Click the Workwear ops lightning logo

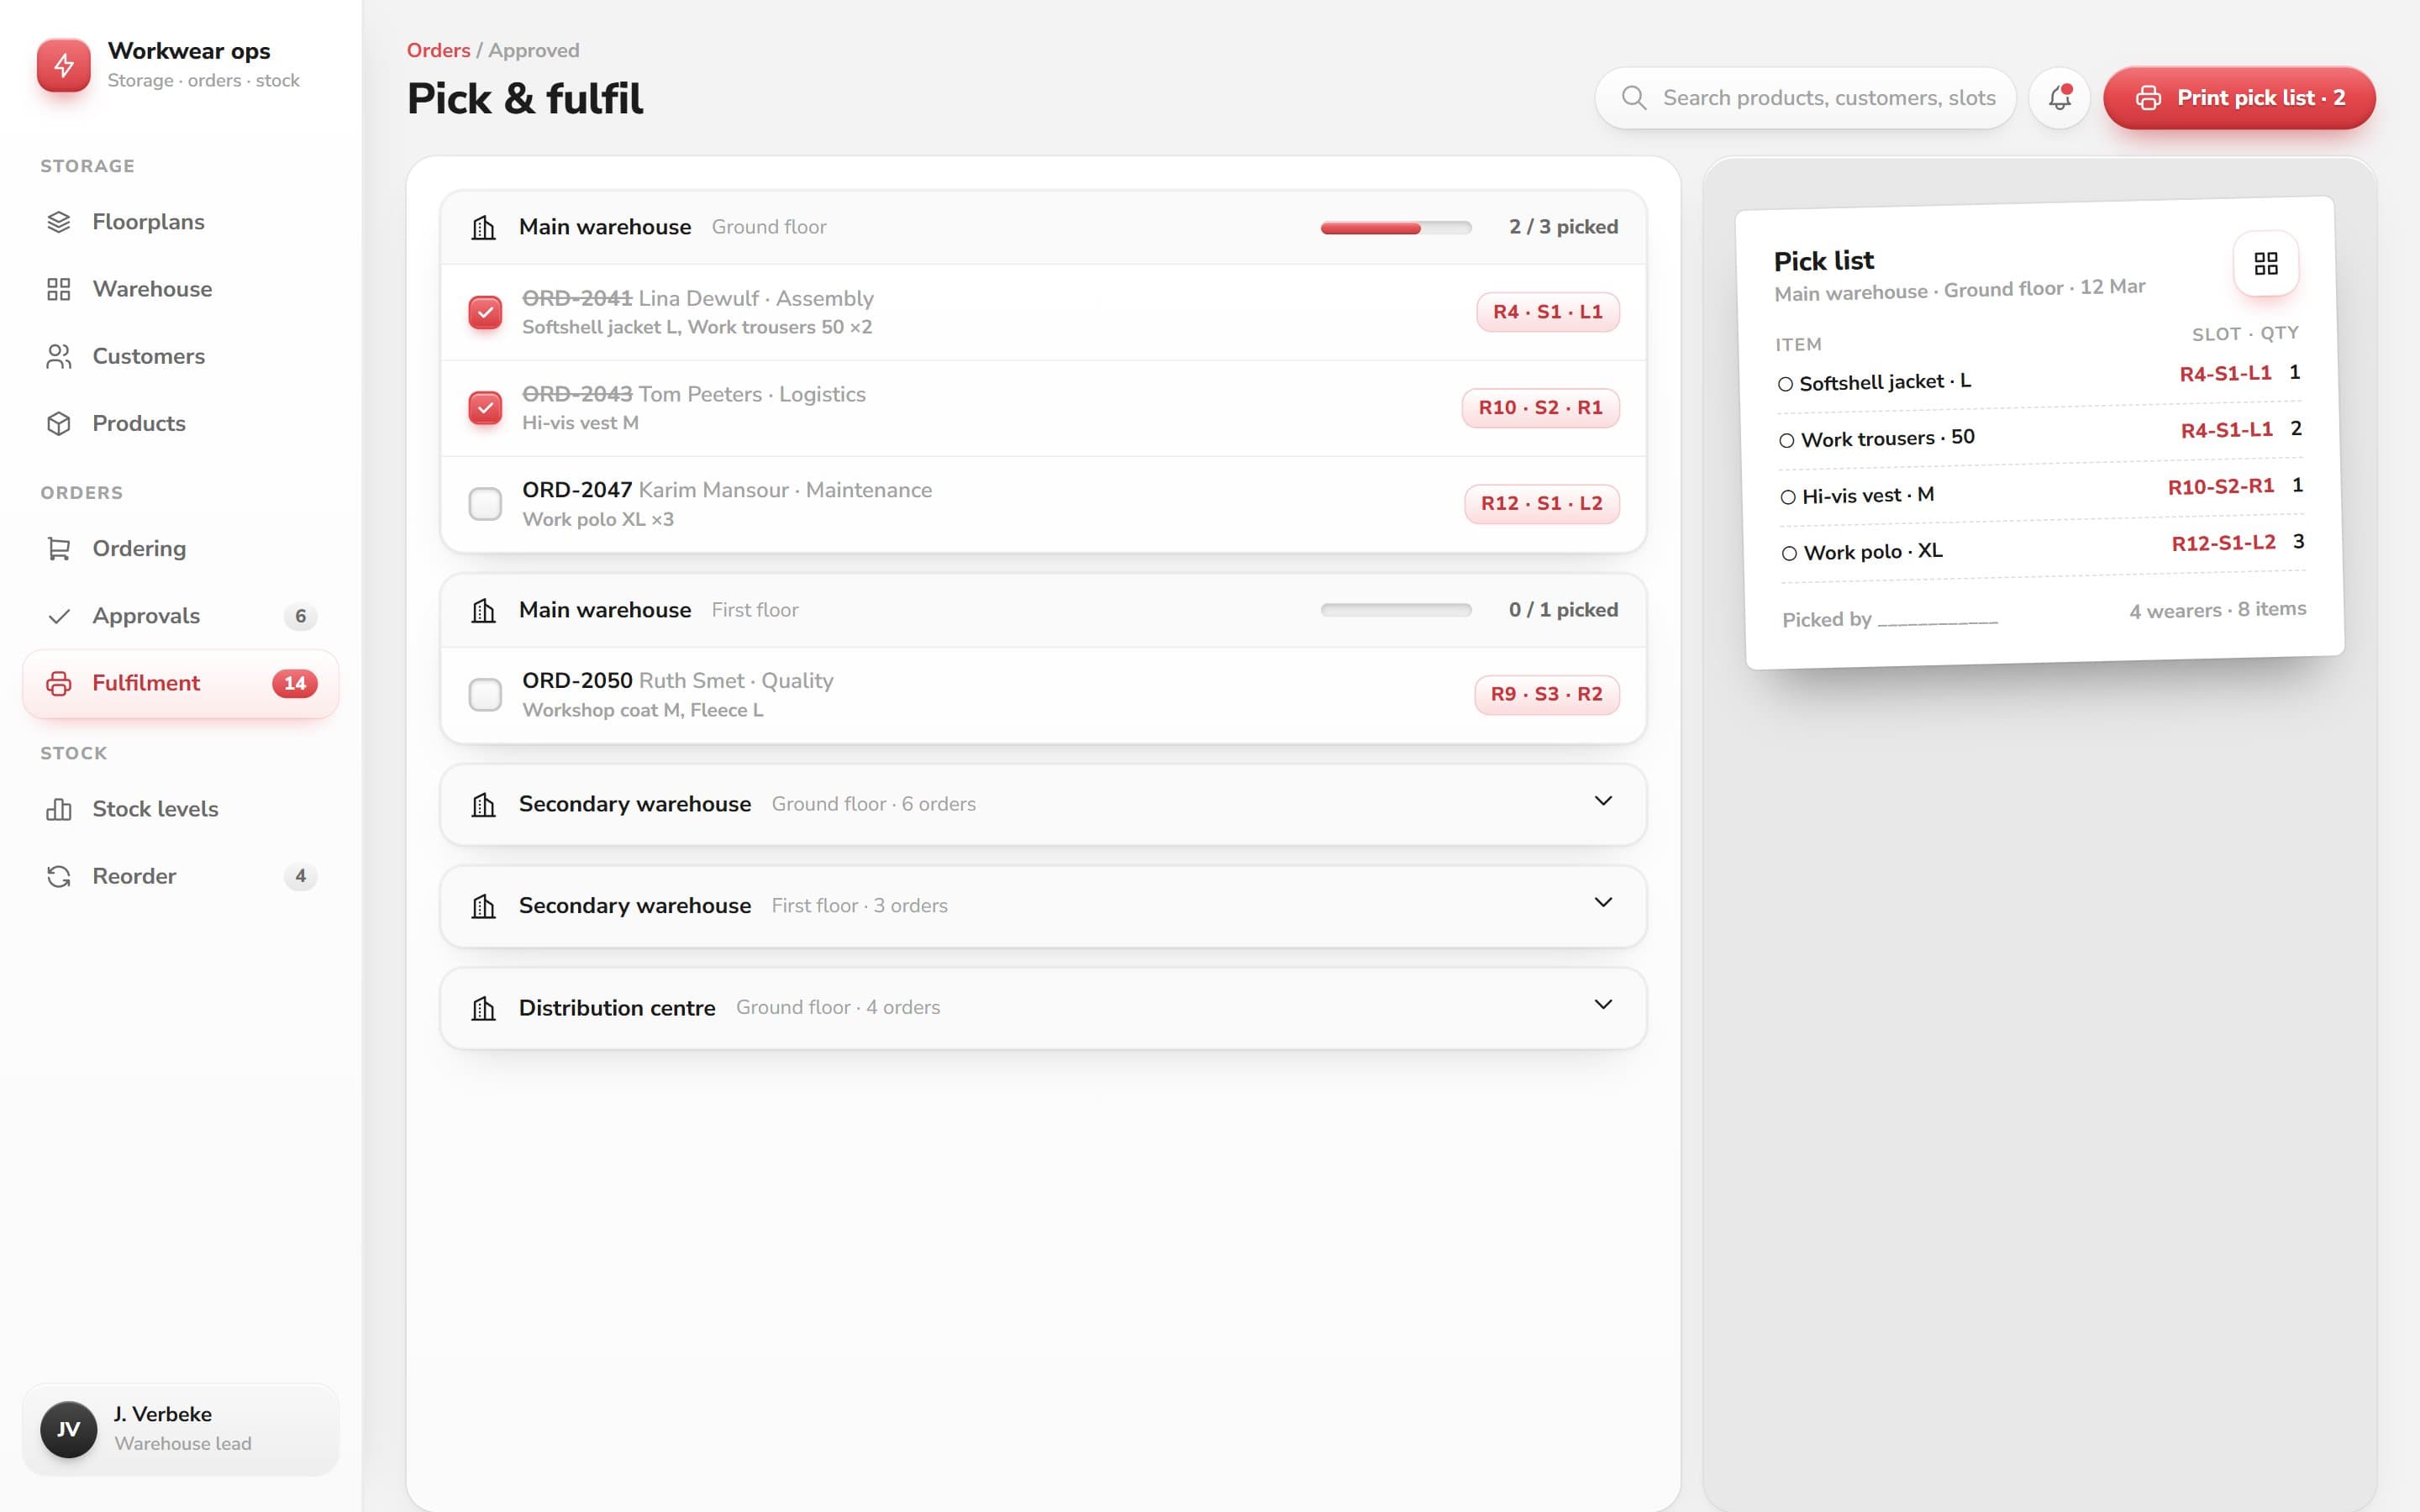tap(64, 65)
